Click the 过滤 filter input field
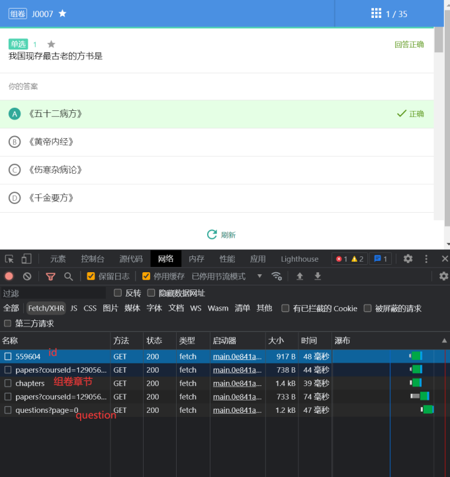450x477 pixels. 53,293
